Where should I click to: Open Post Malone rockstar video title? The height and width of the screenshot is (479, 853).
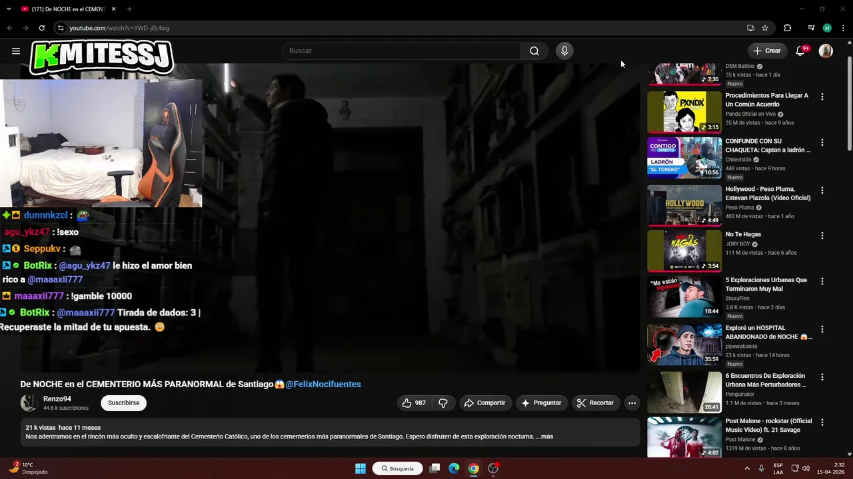coord(768,425)
